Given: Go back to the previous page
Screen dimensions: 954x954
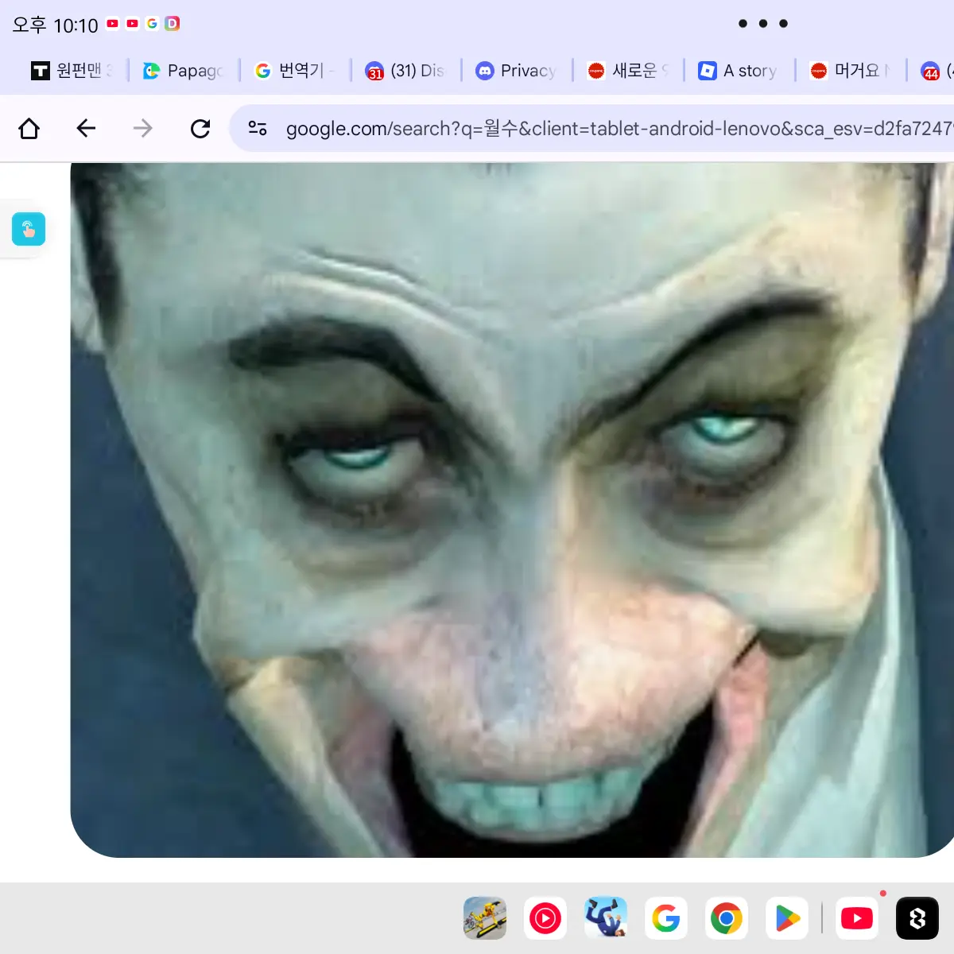Looking at the screenshot, I should (x=86, y=128).
